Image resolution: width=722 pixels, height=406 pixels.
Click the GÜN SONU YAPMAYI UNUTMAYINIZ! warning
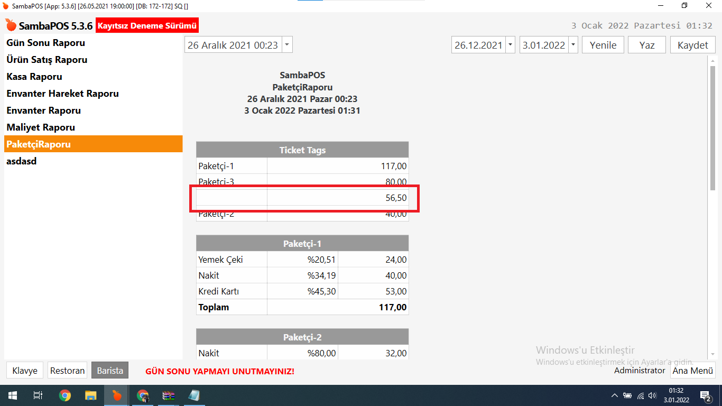coord(220,371)
